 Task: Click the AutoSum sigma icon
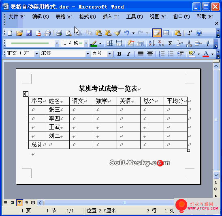tap(170, 43)
